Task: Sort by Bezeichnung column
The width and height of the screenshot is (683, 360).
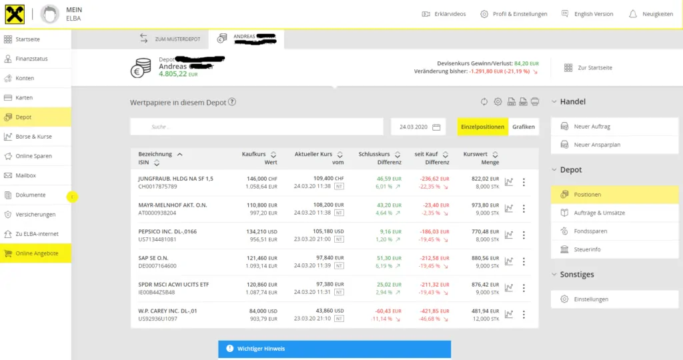Action: [160, 154]
